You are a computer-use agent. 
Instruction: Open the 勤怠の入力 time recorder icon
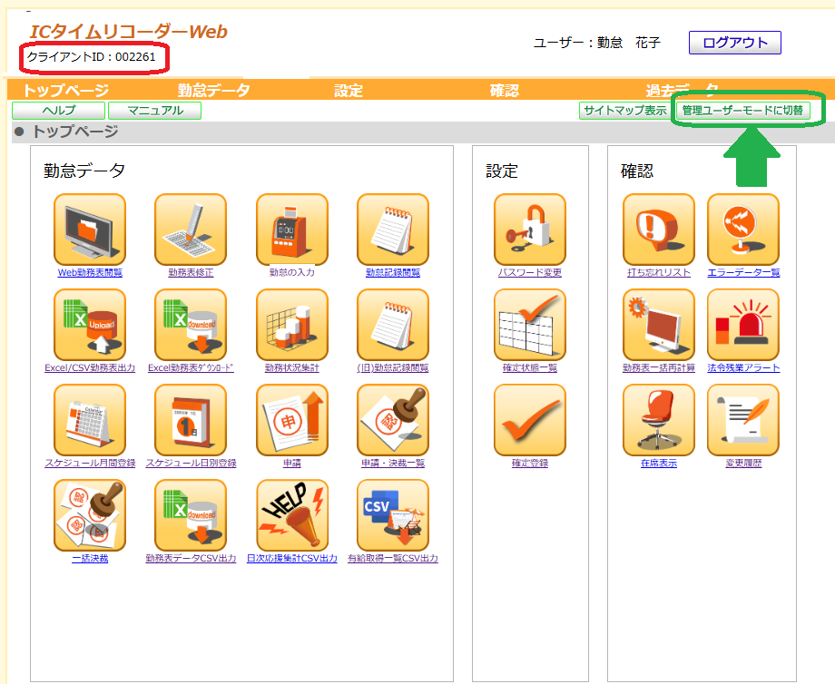(291, 230)
